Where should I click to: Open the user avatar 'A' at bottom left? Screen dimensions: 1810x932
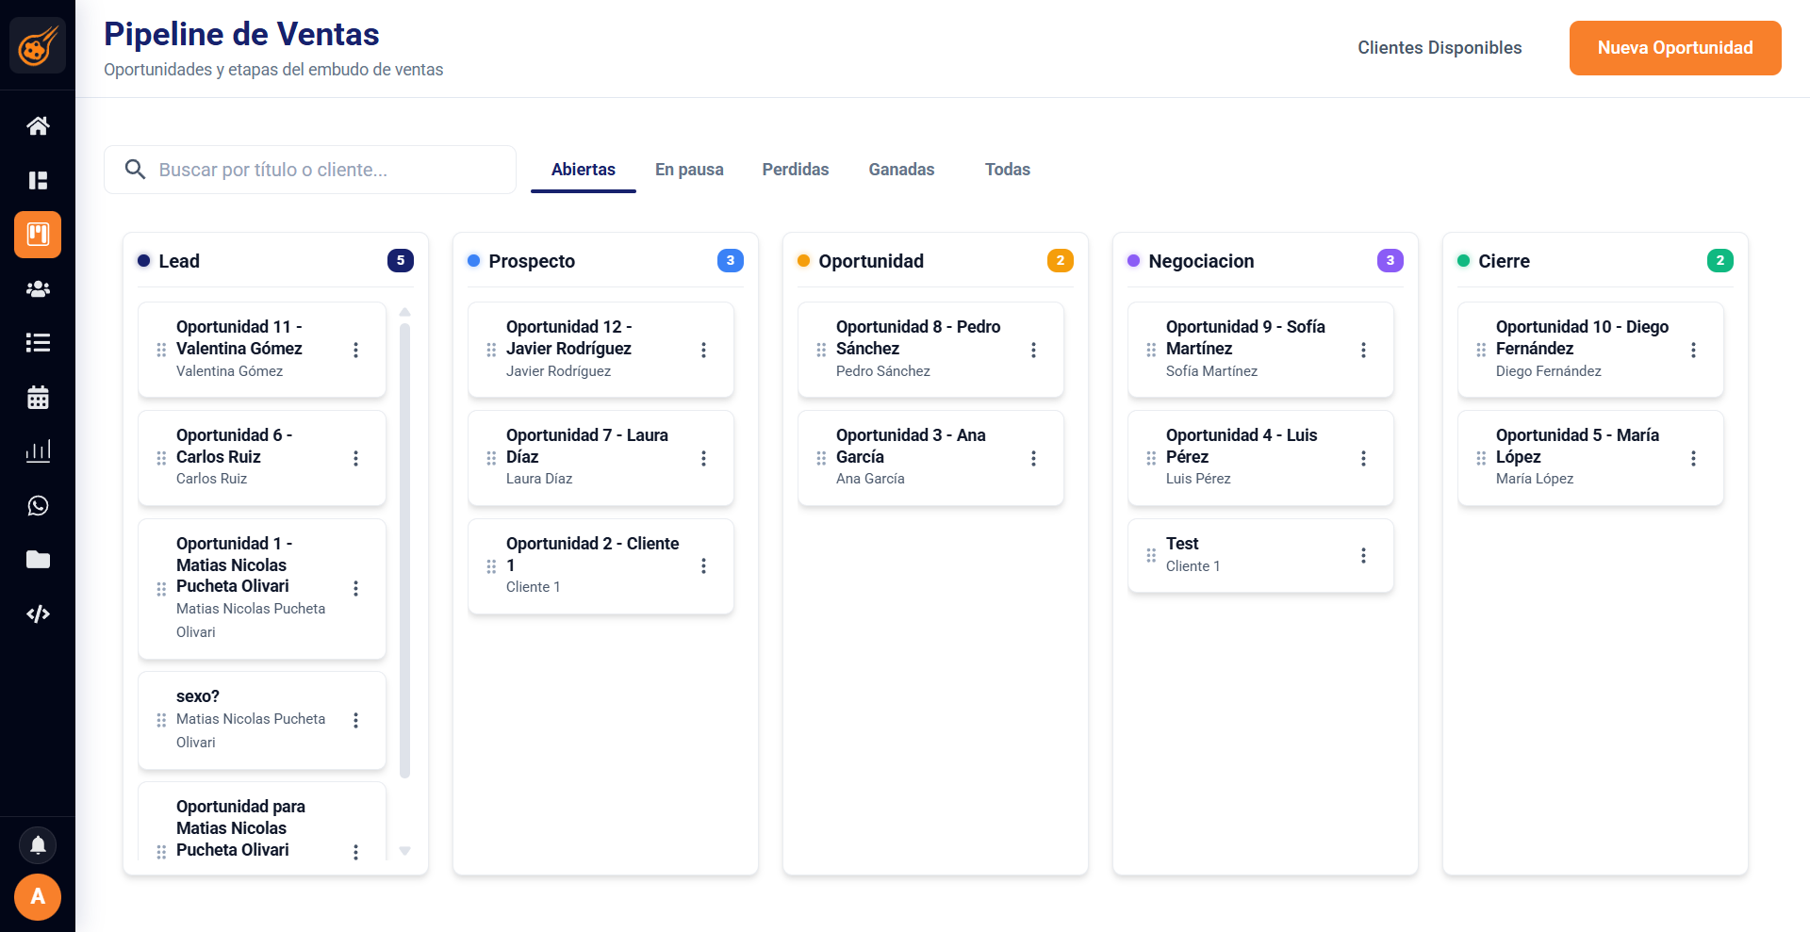point(38,897)
